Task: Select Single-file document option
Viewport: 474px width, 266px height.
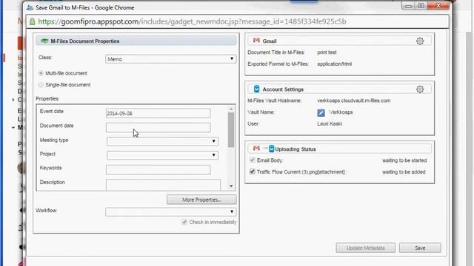Action: [x=41, y=85]
